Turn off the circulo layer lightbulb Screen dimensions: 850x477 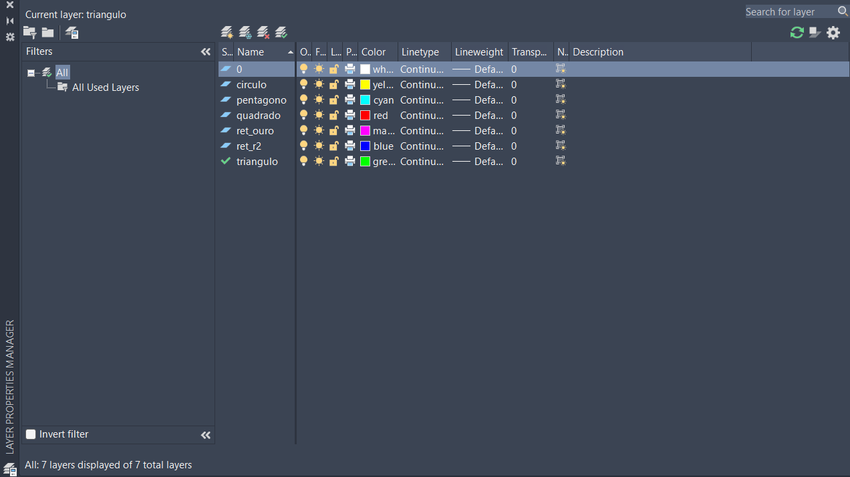tap(304, 84)
